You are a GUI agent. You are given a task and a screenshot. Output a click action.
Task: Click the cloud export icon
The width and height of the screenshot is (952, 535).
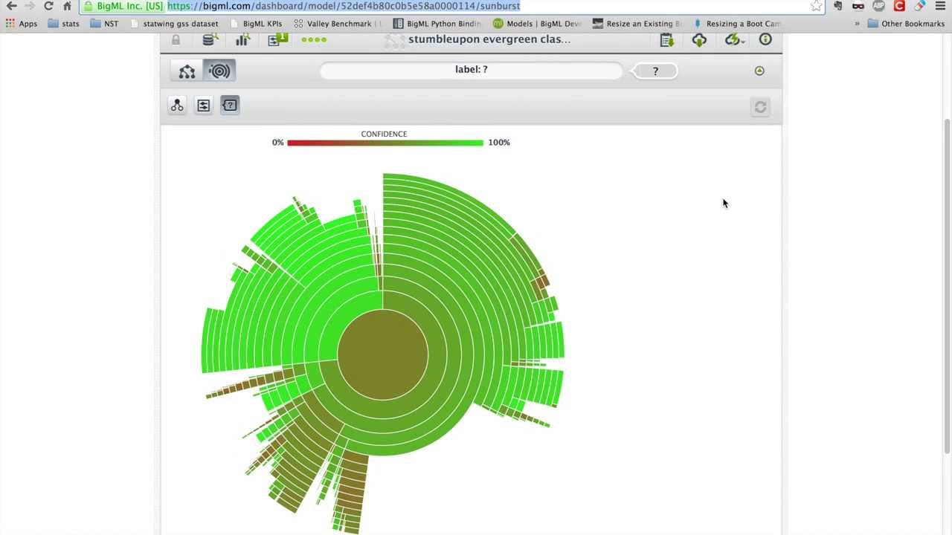point(699,40)
